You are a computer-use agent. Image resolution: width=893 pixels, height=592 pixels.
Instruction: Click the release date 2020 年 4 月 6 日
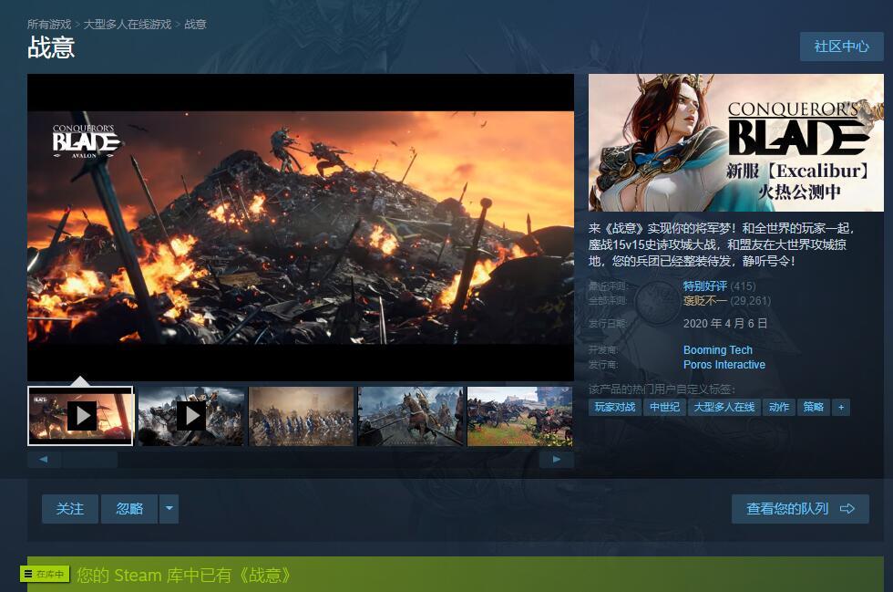725,324
